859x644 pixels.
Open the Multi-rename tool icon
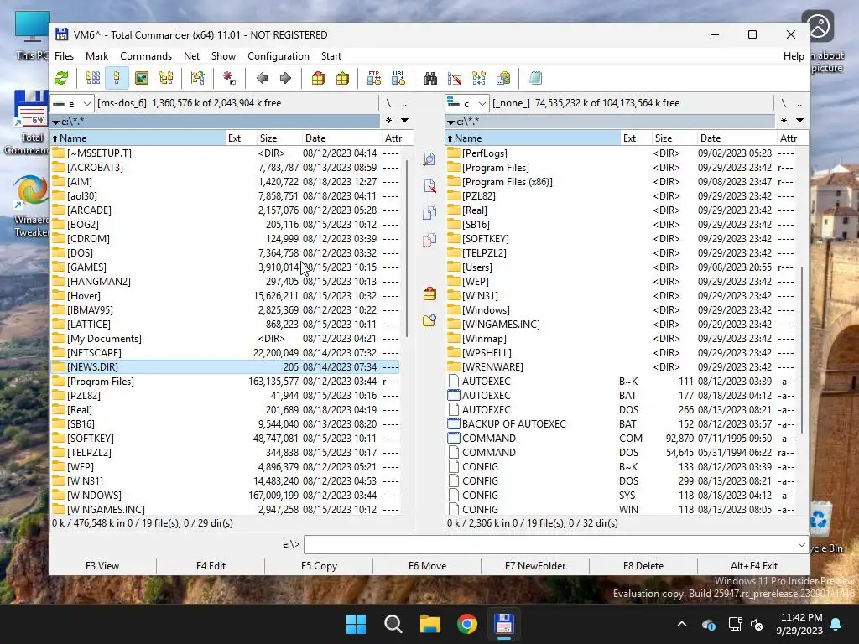coord(454,78)
